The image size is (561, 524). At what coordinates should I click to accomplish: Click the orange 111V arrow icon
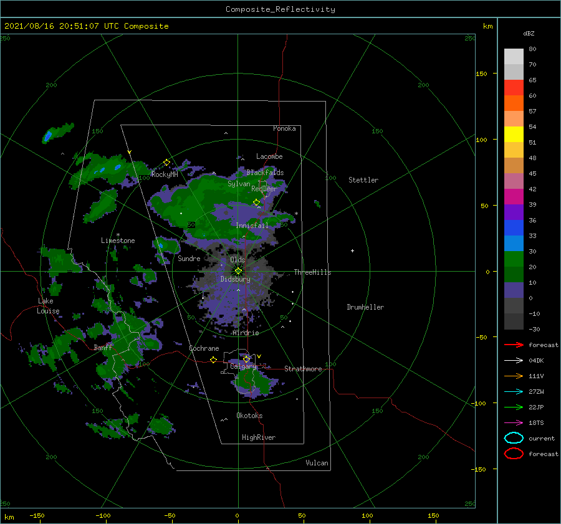click(x=514, y=376)
